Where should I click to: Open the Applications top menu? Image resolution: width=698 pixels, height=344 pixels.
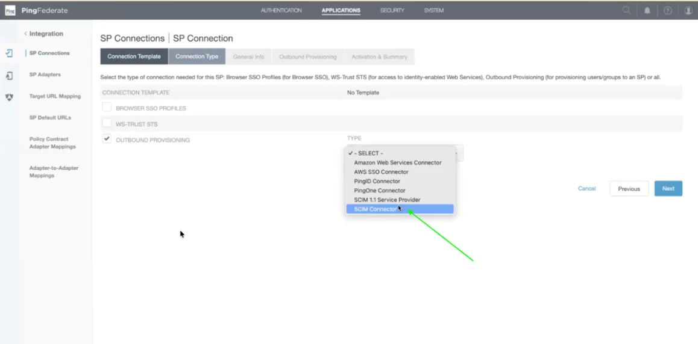[341, 10]
